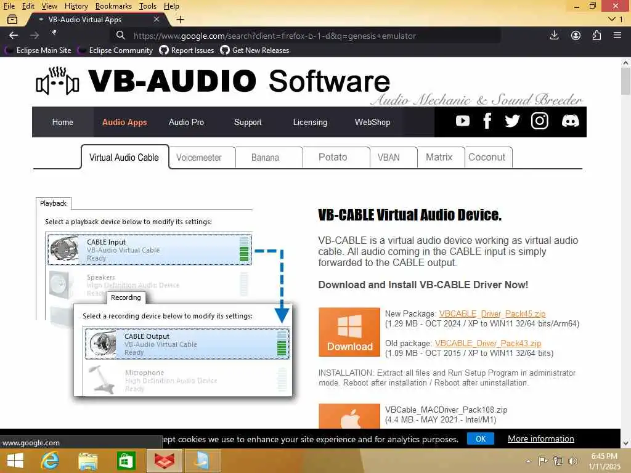Screen dimensions: 631x473
Task: Switch to the Banana tab
Action: coord(265,157)
